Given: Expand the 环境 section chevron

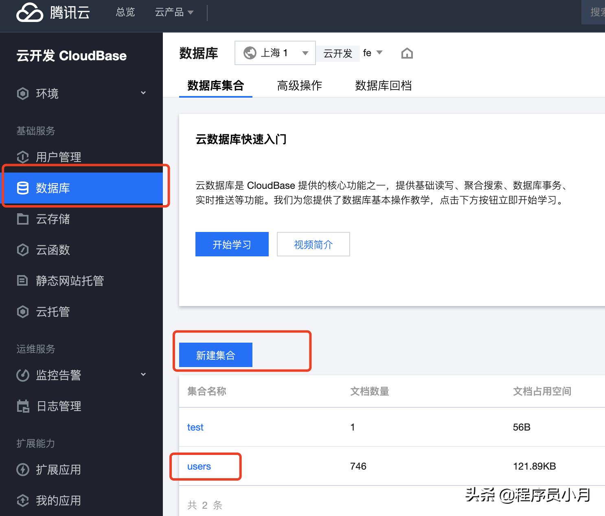Looking at the screenshot, I should point(143,93).
